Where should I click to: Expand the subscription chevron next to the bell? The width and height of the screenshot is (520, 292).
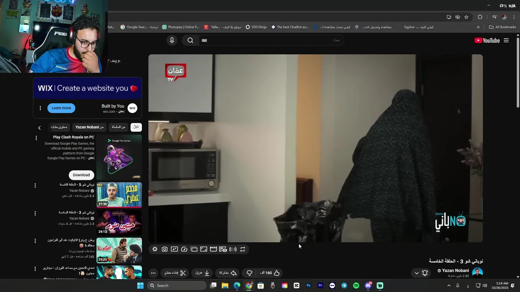416,273
